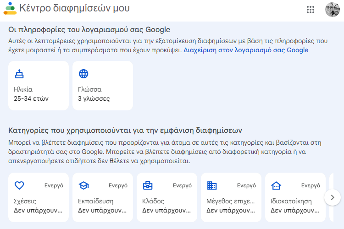
Task: Select the Ιδιοκατοίκηση category label
Action: 291,201
